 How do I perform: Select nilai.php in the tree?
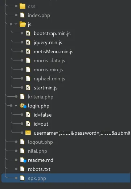(x=37, y=151)
